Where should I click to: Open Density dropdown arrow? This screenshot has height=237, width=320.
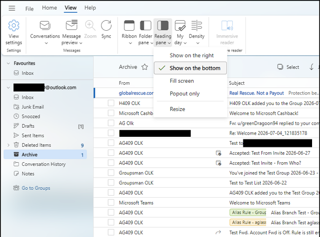click(198, 43)
